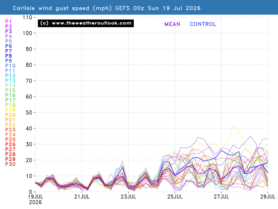Click the P27 legend label

(10, 149)
